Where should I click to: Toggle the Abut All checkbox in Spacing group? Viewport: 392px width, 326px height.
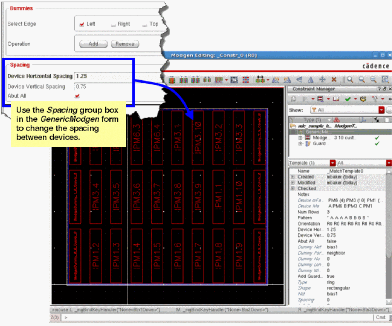point(77,96)
